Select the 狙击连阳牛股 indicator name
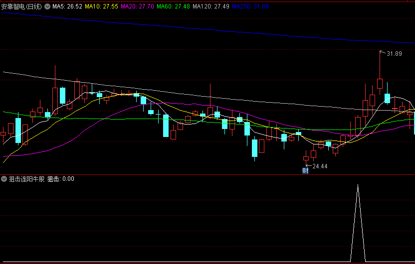Screen dimensions: 415x264 pos(27,179)
